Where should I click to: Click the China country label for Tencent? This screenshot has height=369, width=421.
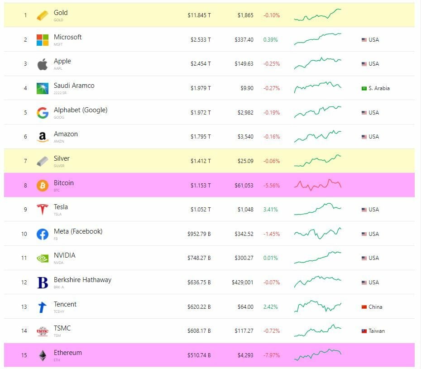tap(372, 307)
